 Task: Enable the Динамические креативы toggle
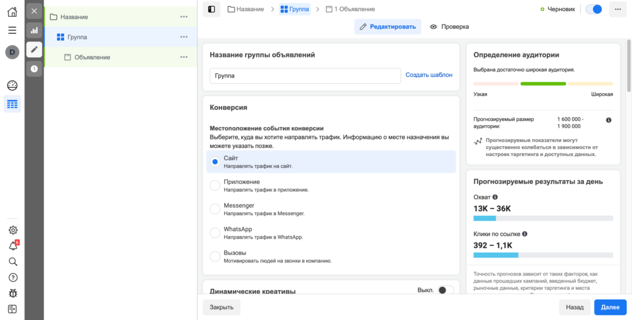[x=445, y=290]
